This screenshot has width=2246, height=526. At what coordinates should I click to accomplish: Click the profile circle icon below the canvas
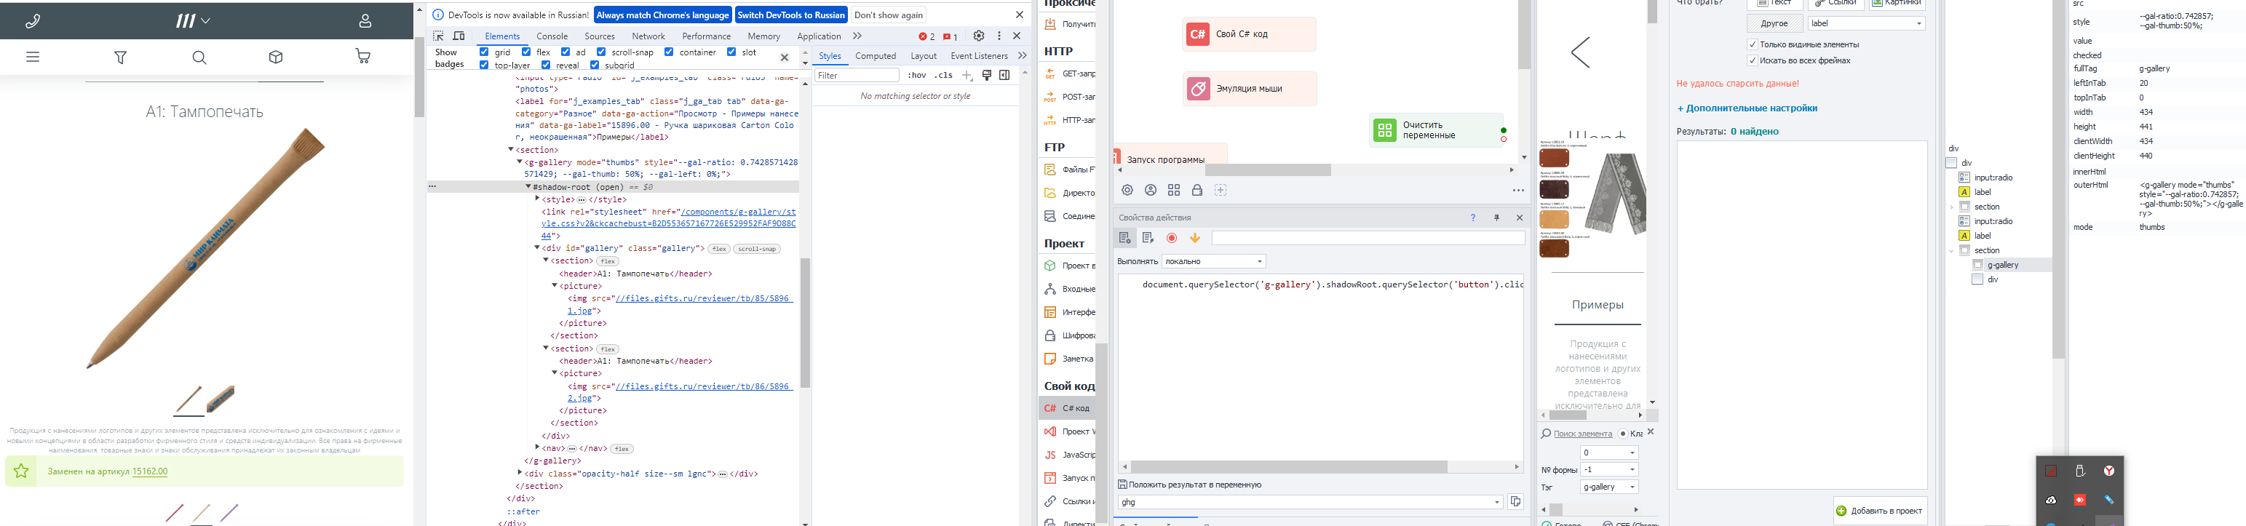point(1151,191)
